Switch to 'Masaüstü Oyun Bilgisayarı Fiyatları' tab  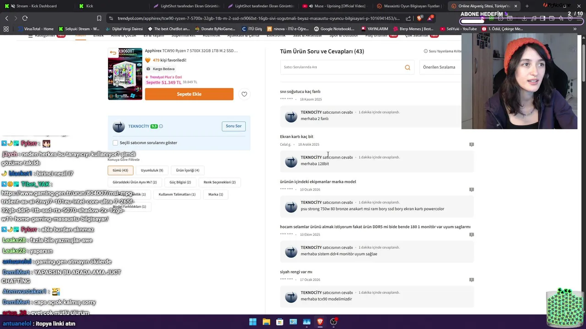click(408, 6)
